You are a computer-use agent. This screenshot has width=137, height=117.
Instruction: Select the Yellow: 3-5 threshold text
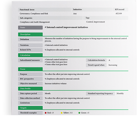(x=68, y=113)
